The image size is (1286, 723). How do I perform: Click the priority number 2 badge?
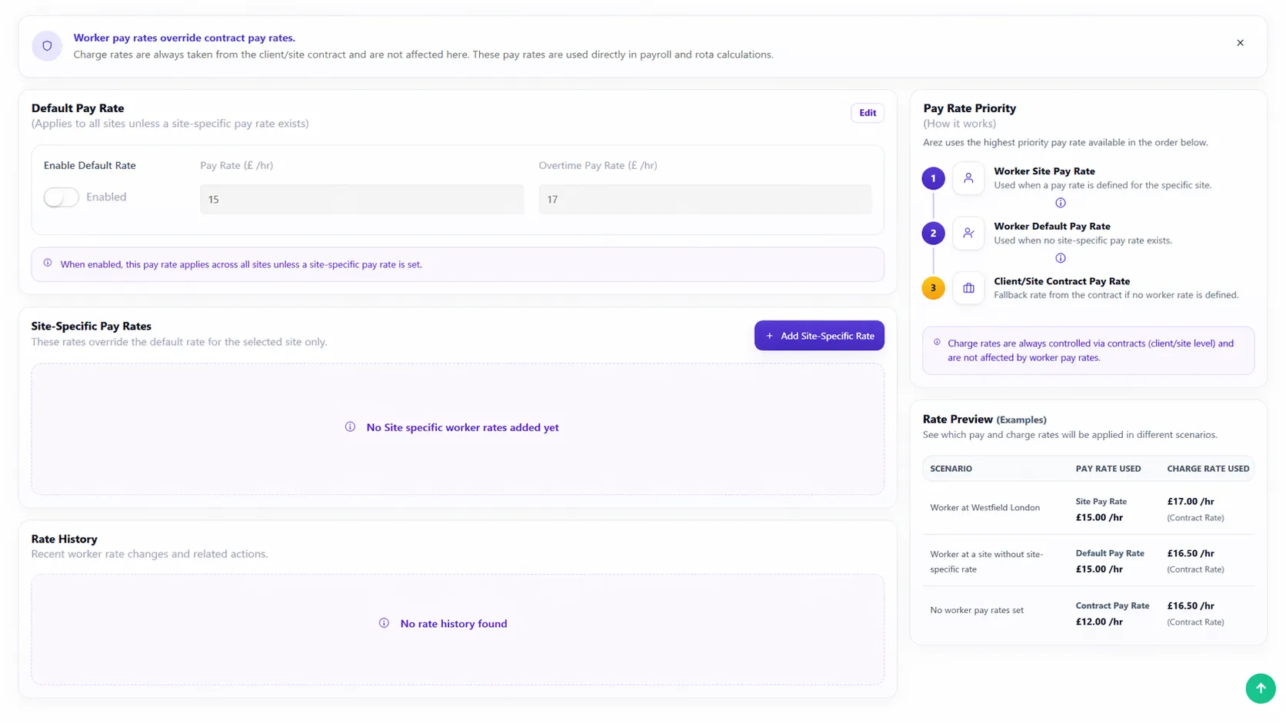click(x=933, y=233)
